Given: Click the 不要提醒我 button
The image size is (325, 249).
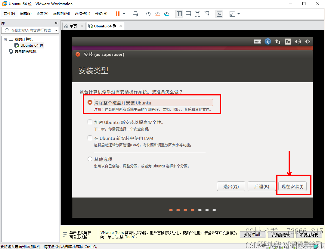Looking at the screenshot, I should click(309, 235).
